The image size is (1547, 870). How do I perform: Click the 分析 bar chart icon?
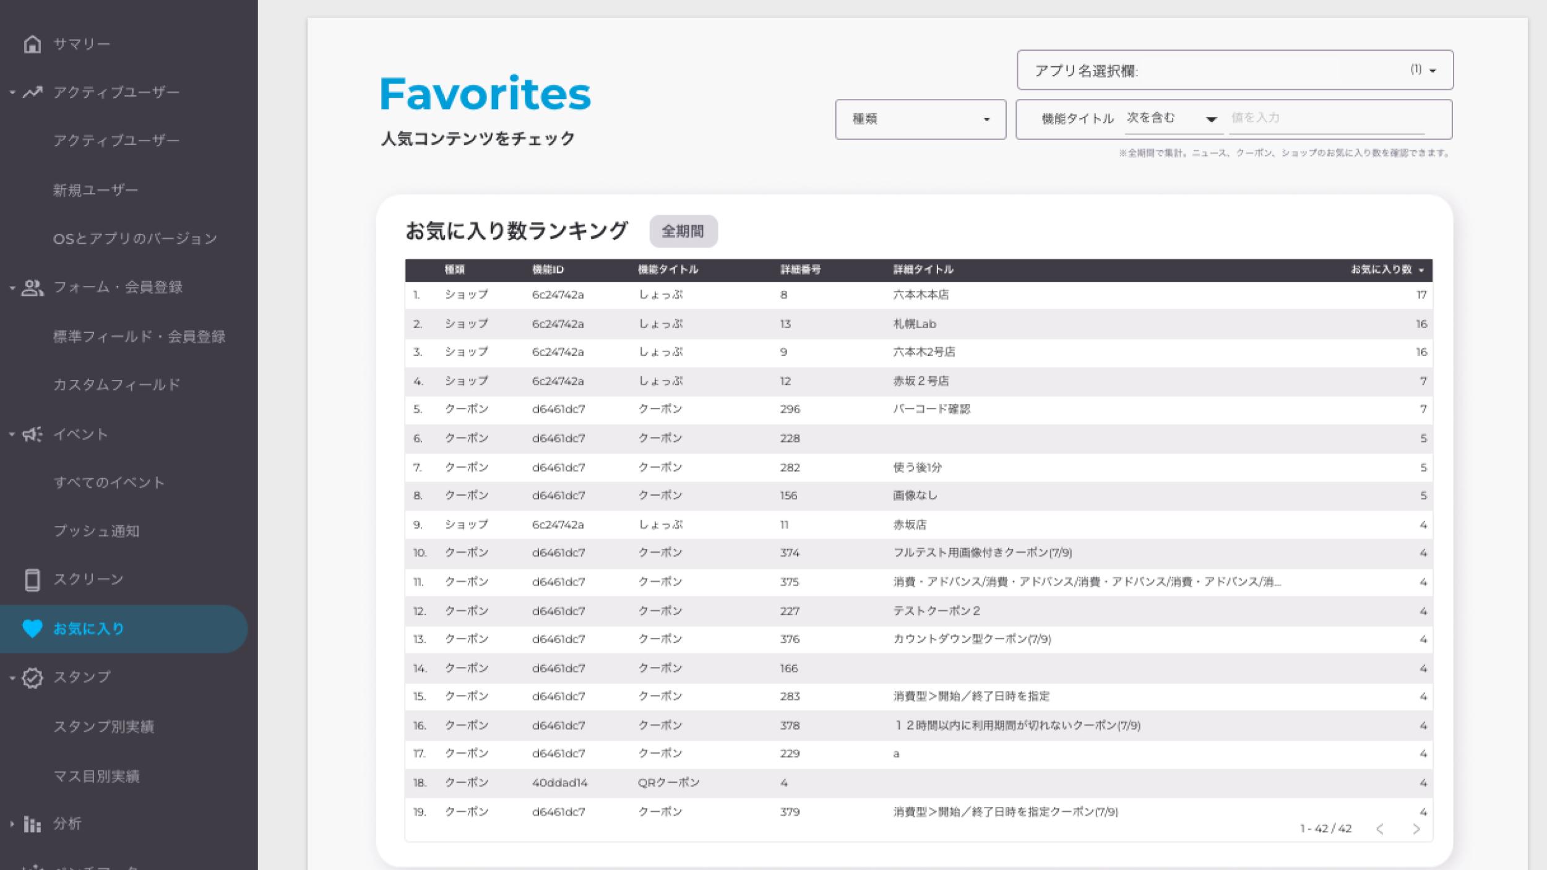tap(32, 824)
